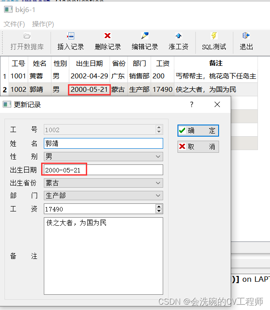Expand the 部门 dropdown
Image resolution: width=270 pixels, height=310 pixels.
[x=158, y=195]
